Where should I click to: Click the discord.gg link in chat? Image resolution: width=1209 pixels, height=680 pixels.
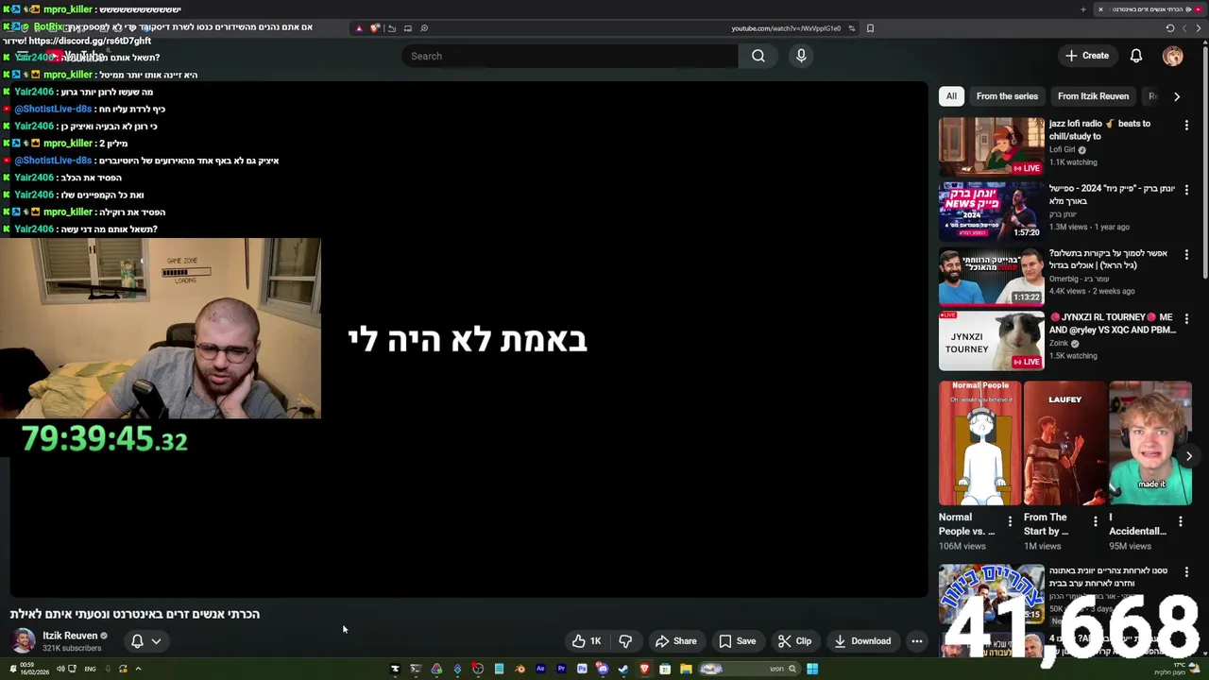90,41
